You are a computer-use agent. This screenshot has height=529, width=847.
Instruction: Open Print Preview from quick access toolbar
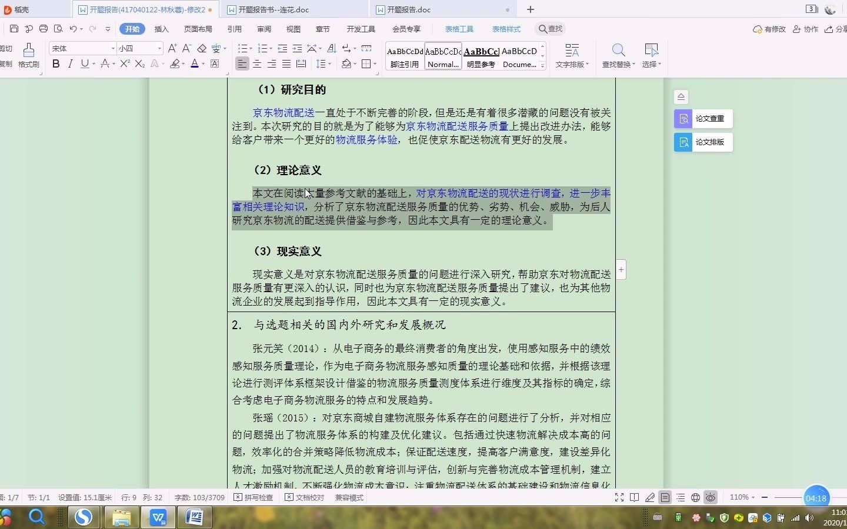[x=58, y=29]
